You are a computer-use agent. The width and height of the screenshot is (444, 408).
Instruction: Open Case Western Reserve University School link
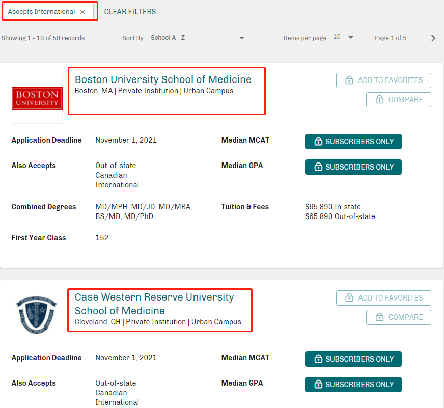tap(154, 304)
